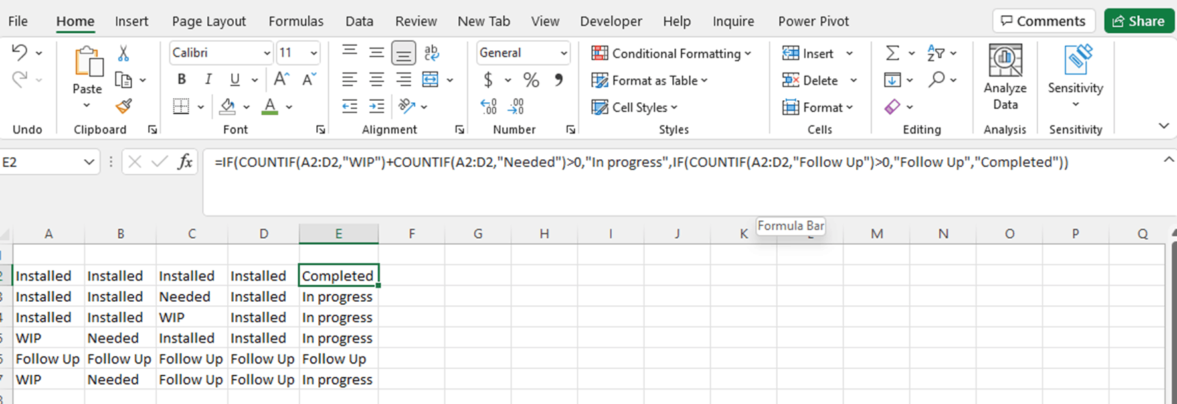Viewport: 1177px width, 404px height.
Task: Align text left
Action: point(349,80)
